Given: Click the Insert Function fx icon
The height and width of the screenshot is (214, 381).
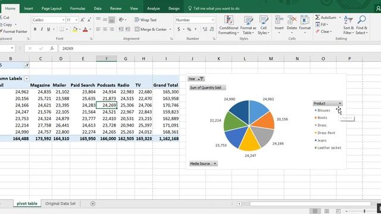Looking at the screenshot, I should point(52,49).
